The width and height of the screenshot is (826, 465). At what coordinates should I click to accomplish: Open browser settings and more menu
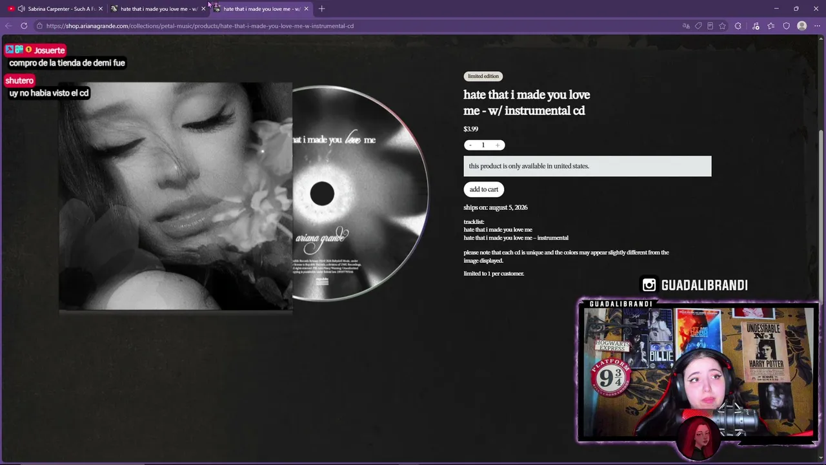coord(816,26)
